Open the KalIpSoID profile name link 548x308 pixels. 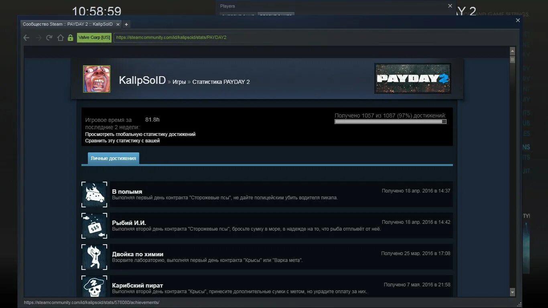tap(142, 80)
